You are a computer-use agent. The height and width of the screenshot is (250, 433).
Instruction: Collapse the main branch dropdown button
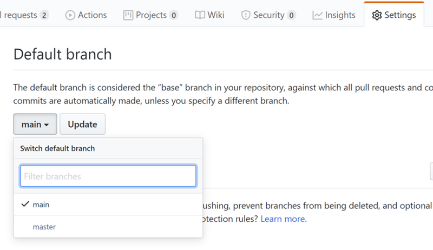pyautogui.click(x=35, y=124)
